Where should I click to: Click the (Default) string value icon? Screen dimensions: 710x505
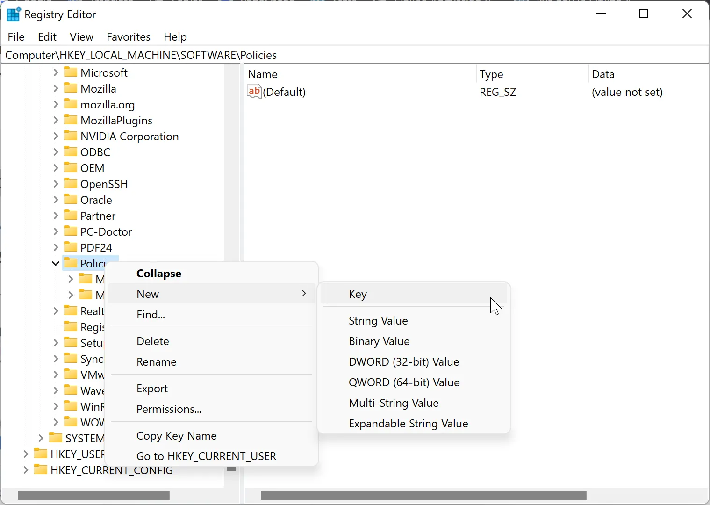(254, 92)
